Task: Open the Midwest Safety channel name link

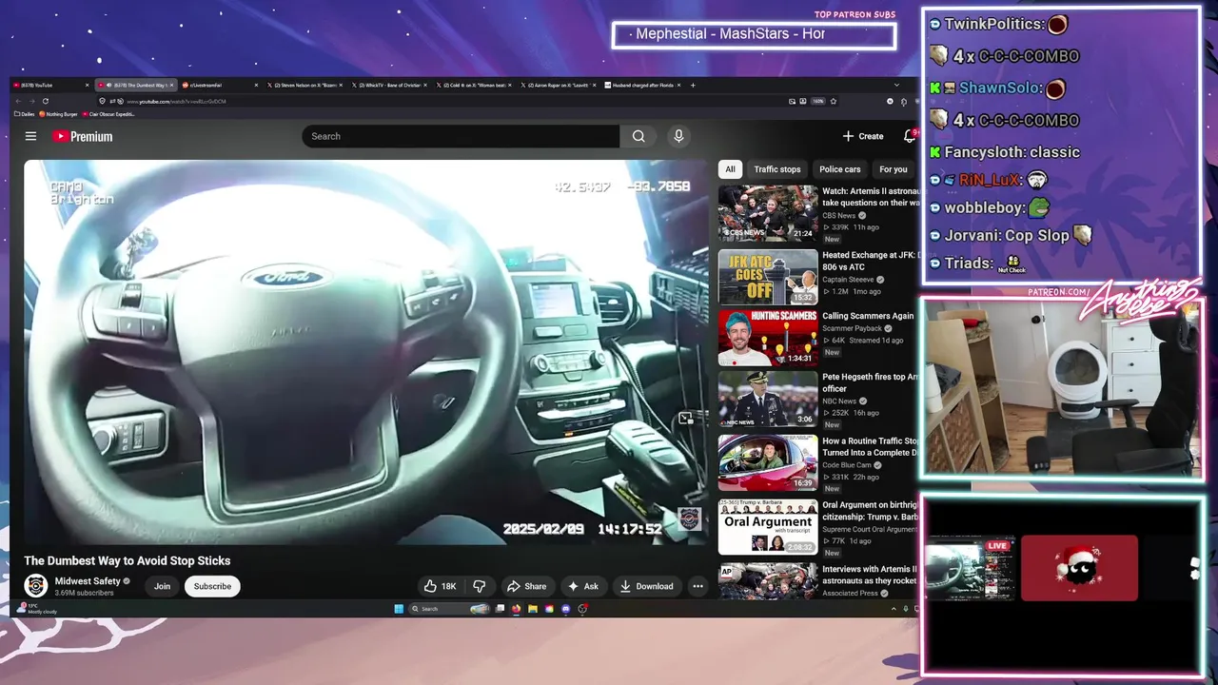Action: coord(88,581)
